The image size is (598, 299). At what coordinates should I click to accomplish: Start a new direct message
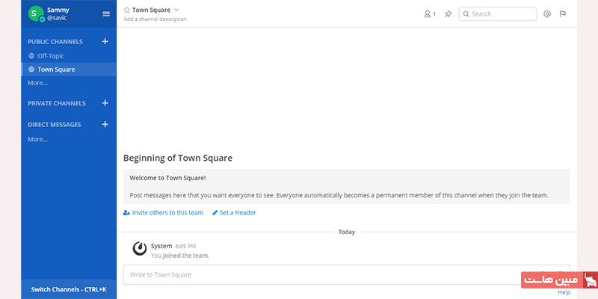105,124
